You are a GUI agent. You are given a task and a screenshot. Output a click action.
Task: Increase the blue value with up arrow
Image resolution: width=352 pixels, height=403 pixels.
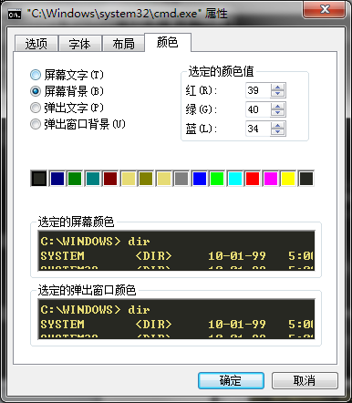(x=277, y=125)
